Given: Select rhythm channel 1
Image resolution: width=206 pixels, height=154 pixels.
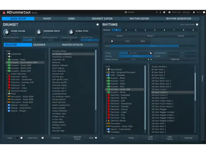Looking at the screenshot, I should 116,30.
